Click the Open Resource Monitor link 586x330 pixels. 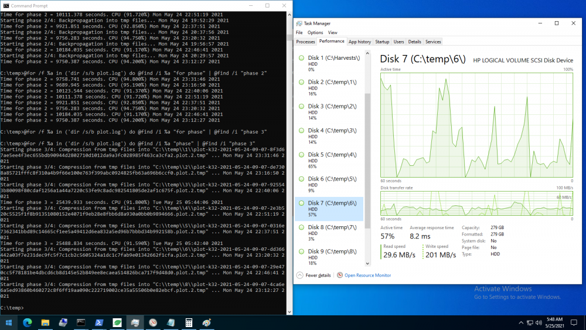tap(367, 275)
